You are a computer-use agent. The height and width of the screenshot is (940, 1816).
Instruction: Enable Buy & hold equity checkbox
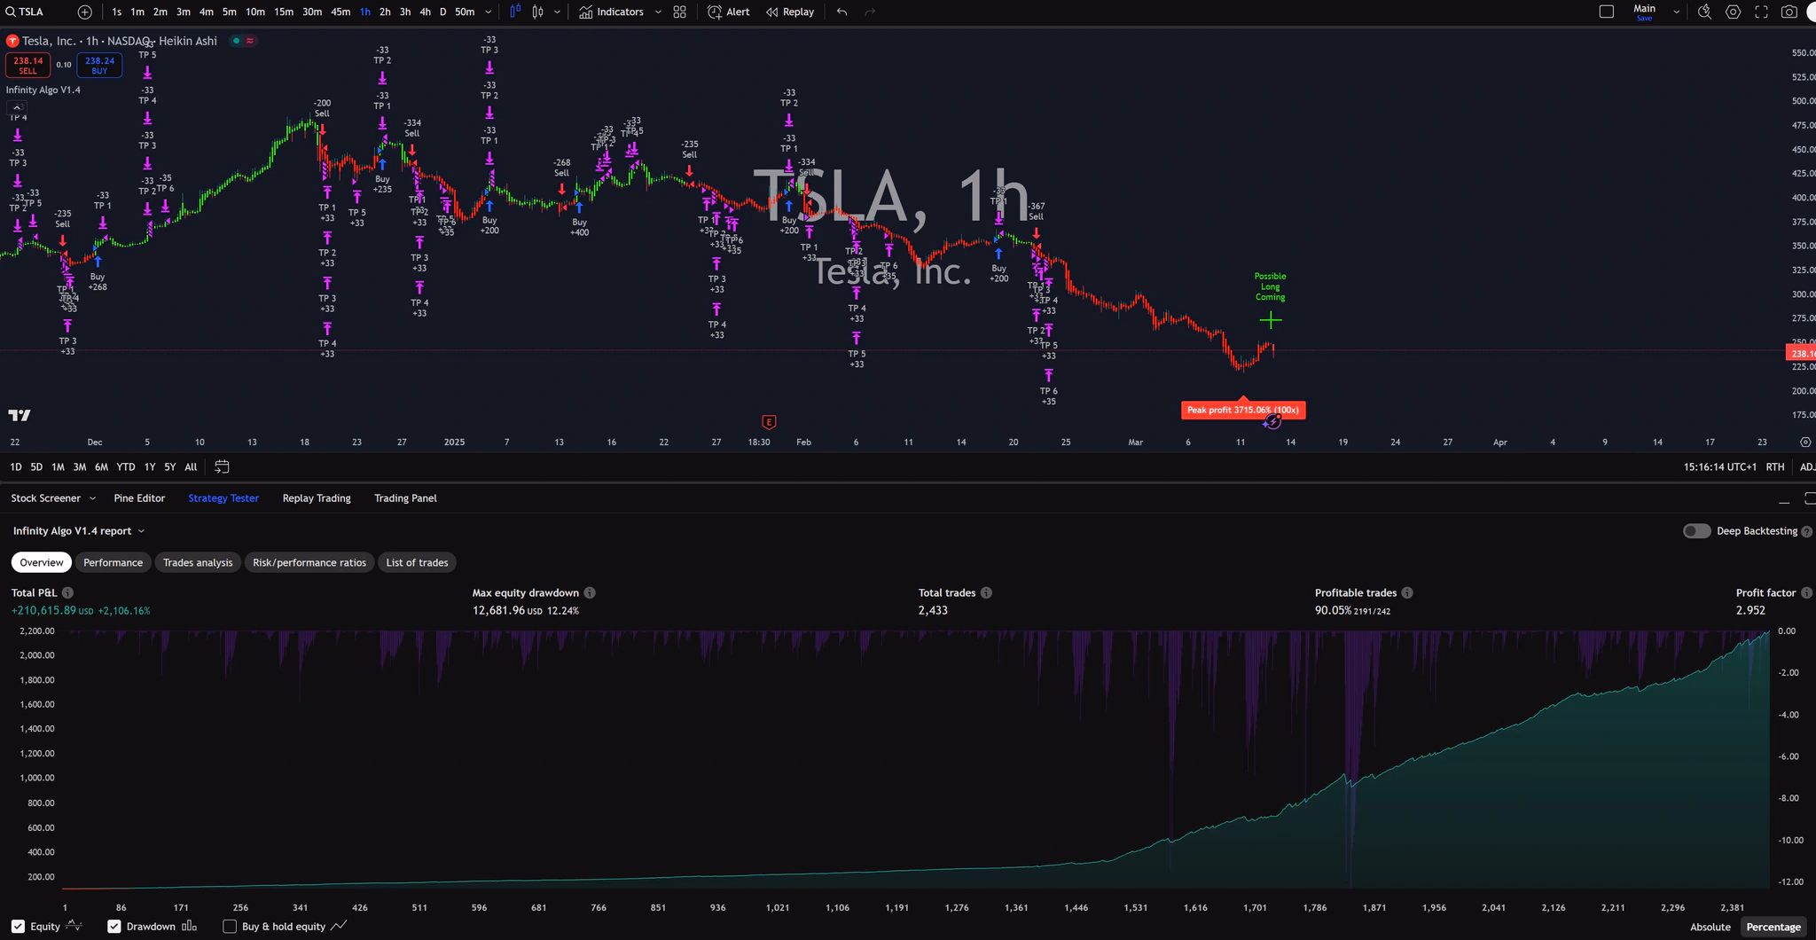(229, 926)
